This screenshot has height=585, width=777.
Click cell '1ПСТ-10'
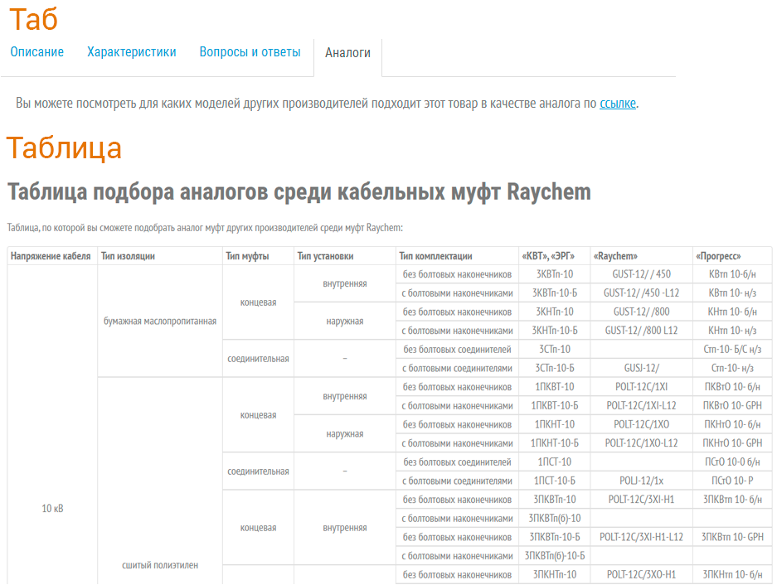pos(555,462)
